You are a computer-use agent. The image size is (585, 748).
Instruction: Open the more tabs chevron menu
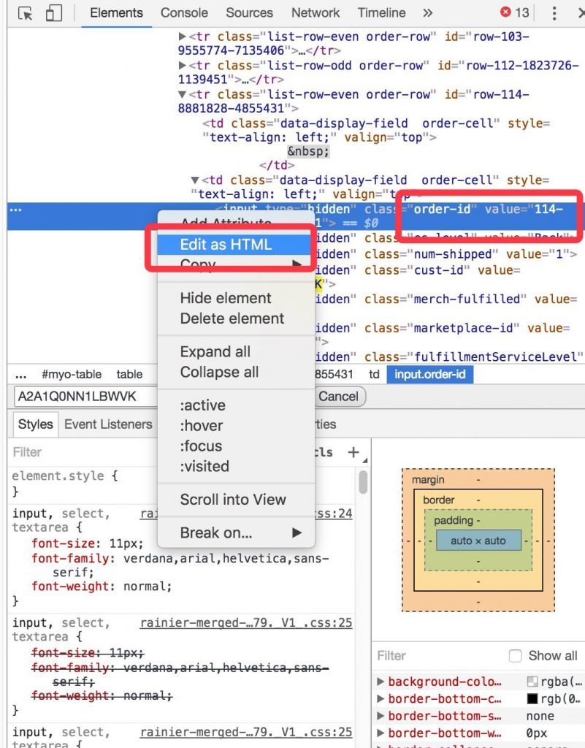pos(427,13)
